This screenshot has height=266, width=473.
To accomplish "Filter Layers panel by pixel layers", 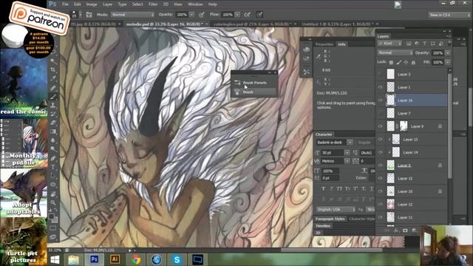I will point(409,44).
